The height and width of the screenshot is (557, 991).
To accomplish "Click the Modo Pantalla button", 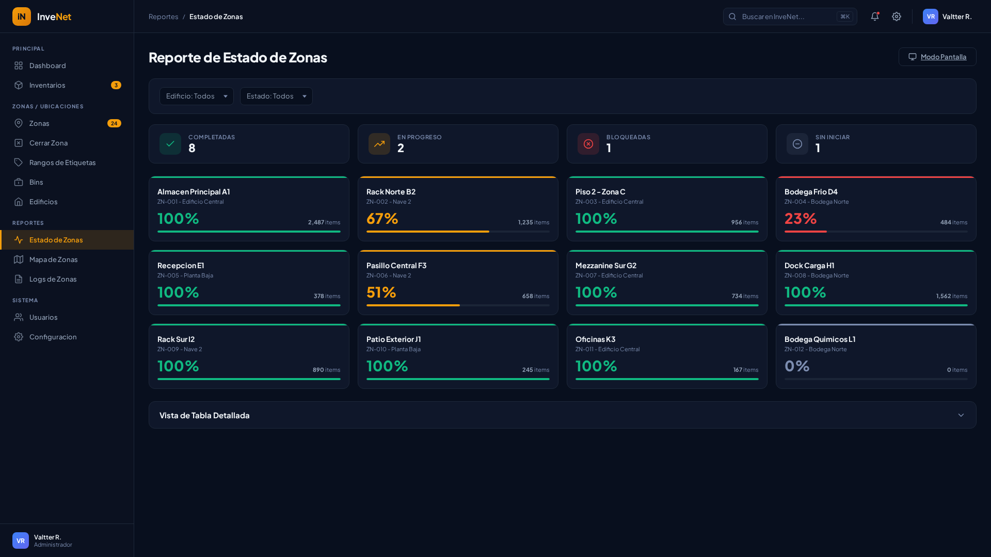I will 937,57.
